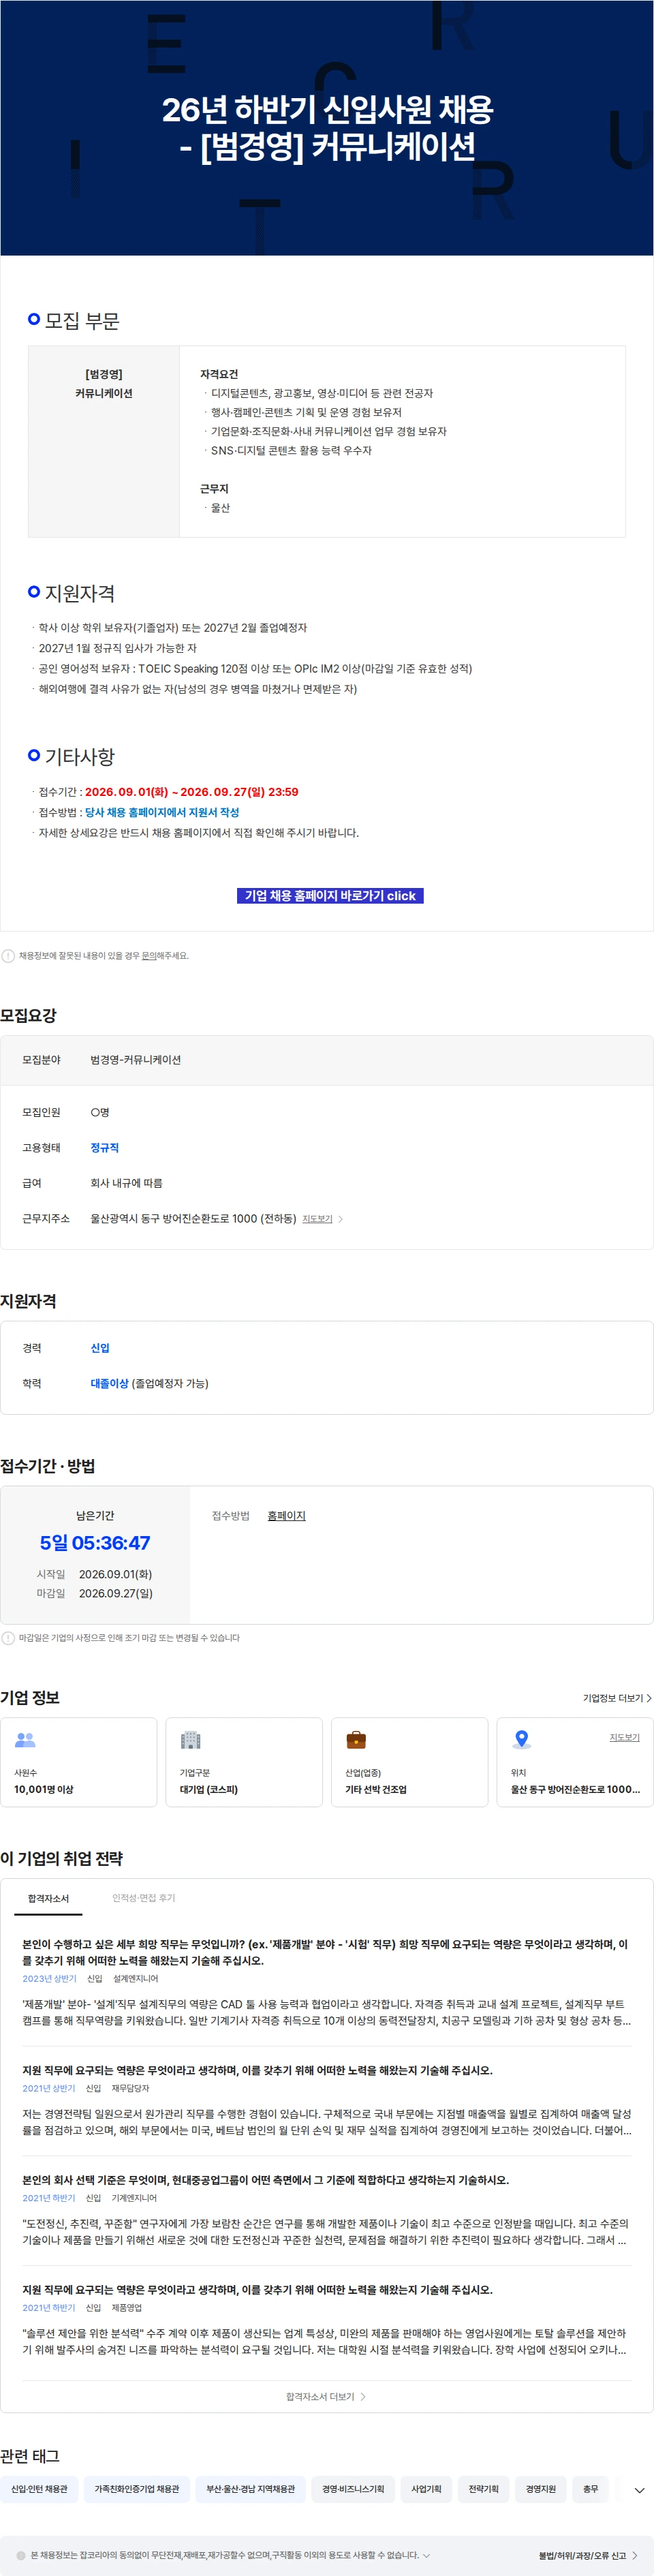This screenshot has width=654, height=2576.
Task: Select the 사업기획 tag
Action: point(426,2488)
